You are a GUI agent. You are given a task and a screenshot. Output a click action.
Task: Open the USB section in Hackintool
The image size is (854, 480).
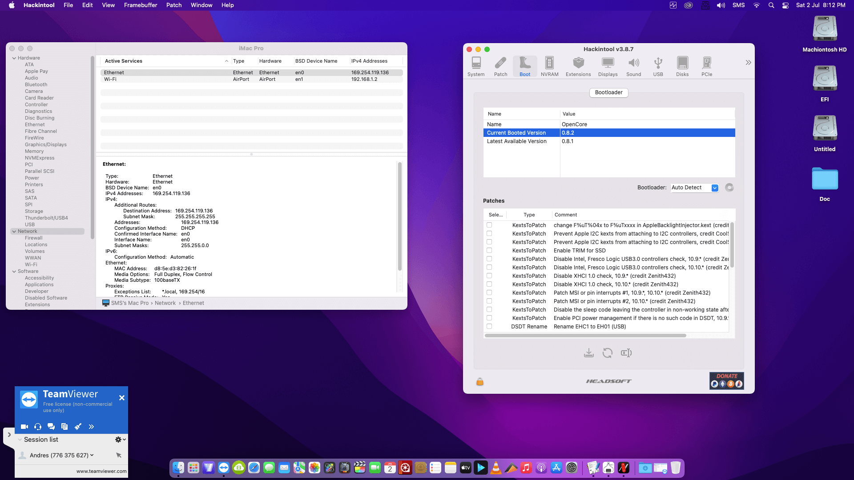pos(658,67)
